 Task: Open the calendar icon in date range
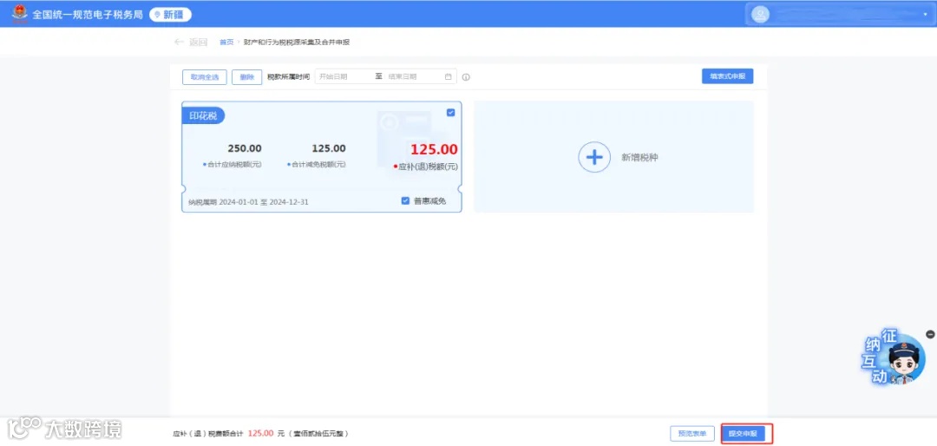[449, 76]
